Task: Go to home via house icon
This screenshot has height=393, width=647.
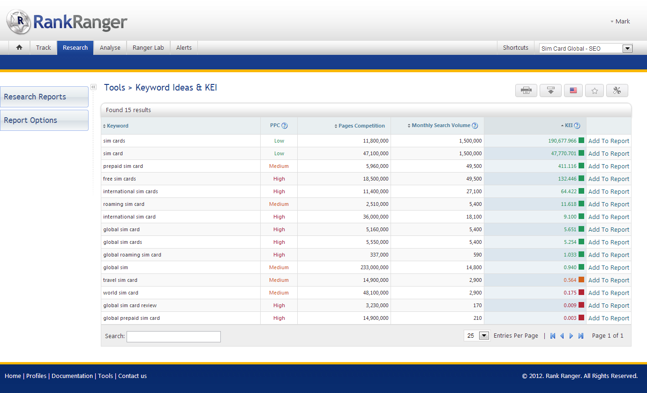Action: tap(19, 47)
